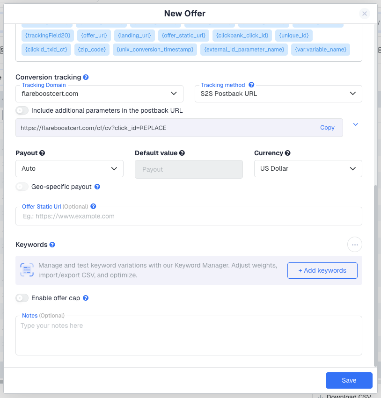Click the Add keywords button

click(322, 270)
